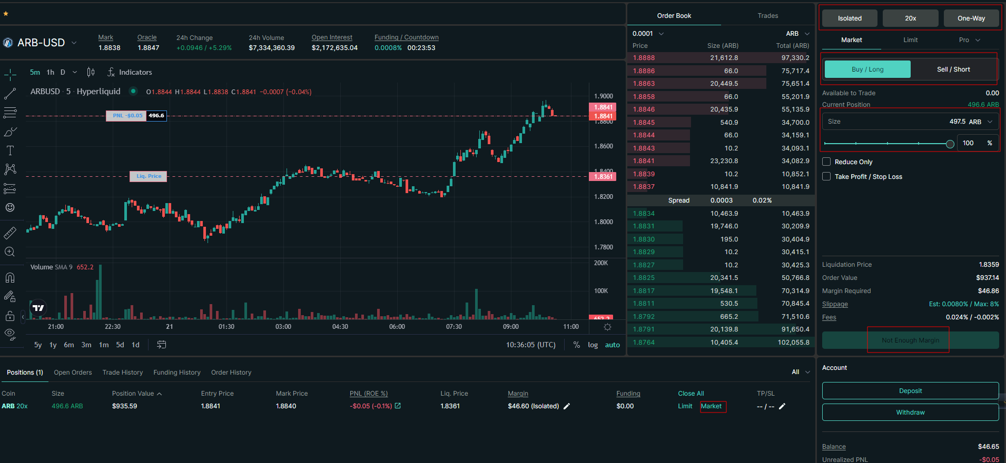Open the Pro order type dropdown

point(970,40)
